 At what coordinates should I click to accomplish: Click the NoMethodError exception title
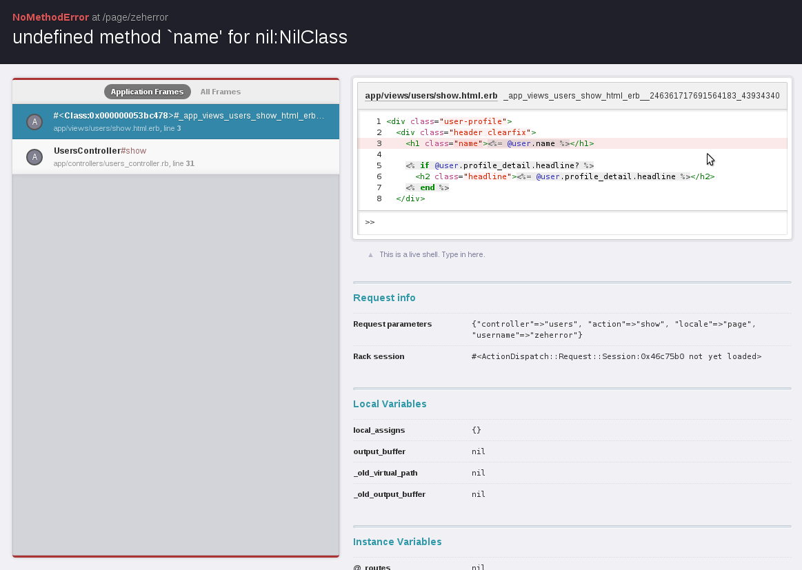pos(50,17)
